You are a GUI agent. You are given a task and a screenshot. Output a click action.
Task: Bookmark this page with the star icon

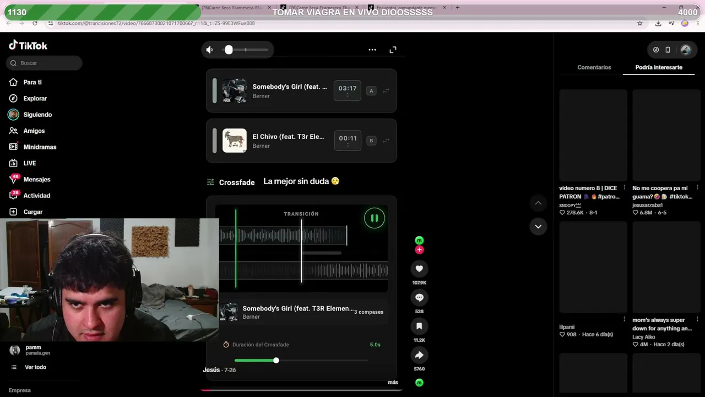(639, 23)
